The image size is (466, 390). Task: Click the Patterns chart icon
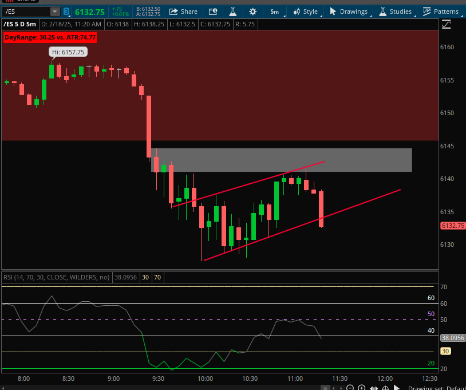426,11
